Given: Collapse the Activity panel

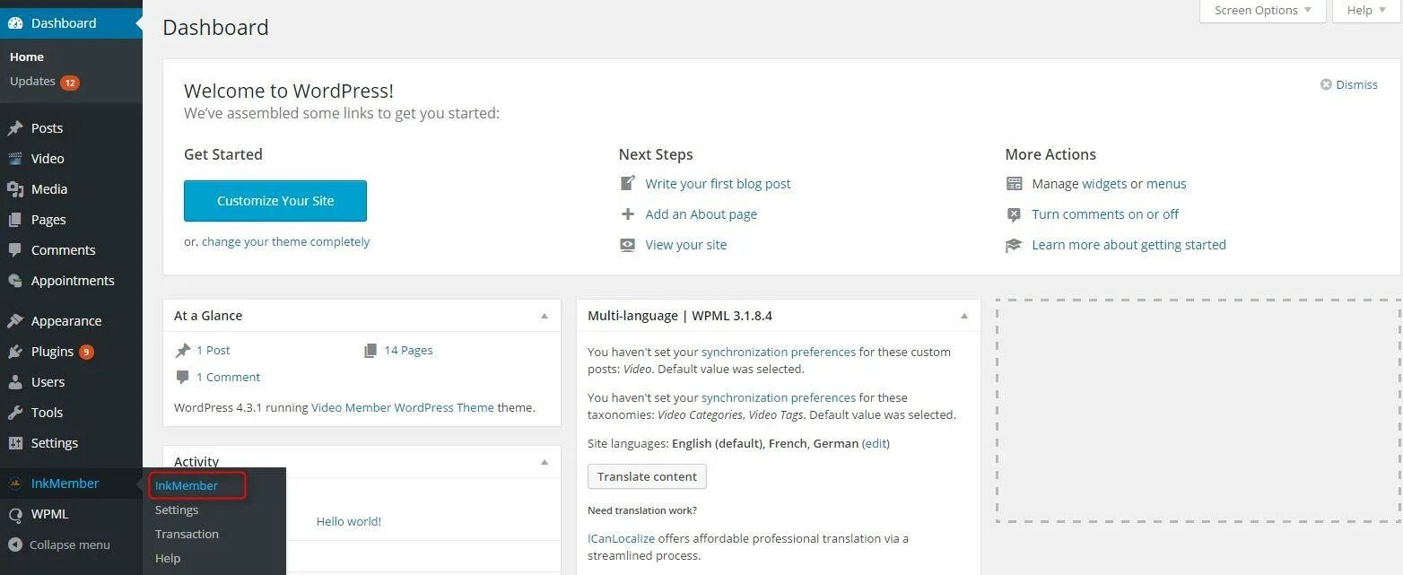Looking at the screenshot, I should 545,462.
